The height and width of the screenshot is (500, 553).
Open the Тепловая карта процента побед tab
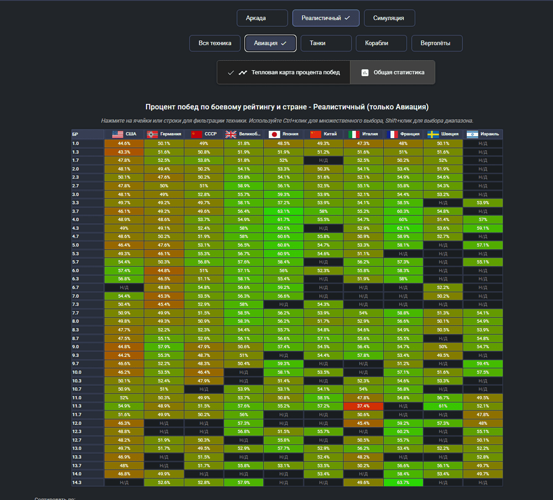(283, 72)
